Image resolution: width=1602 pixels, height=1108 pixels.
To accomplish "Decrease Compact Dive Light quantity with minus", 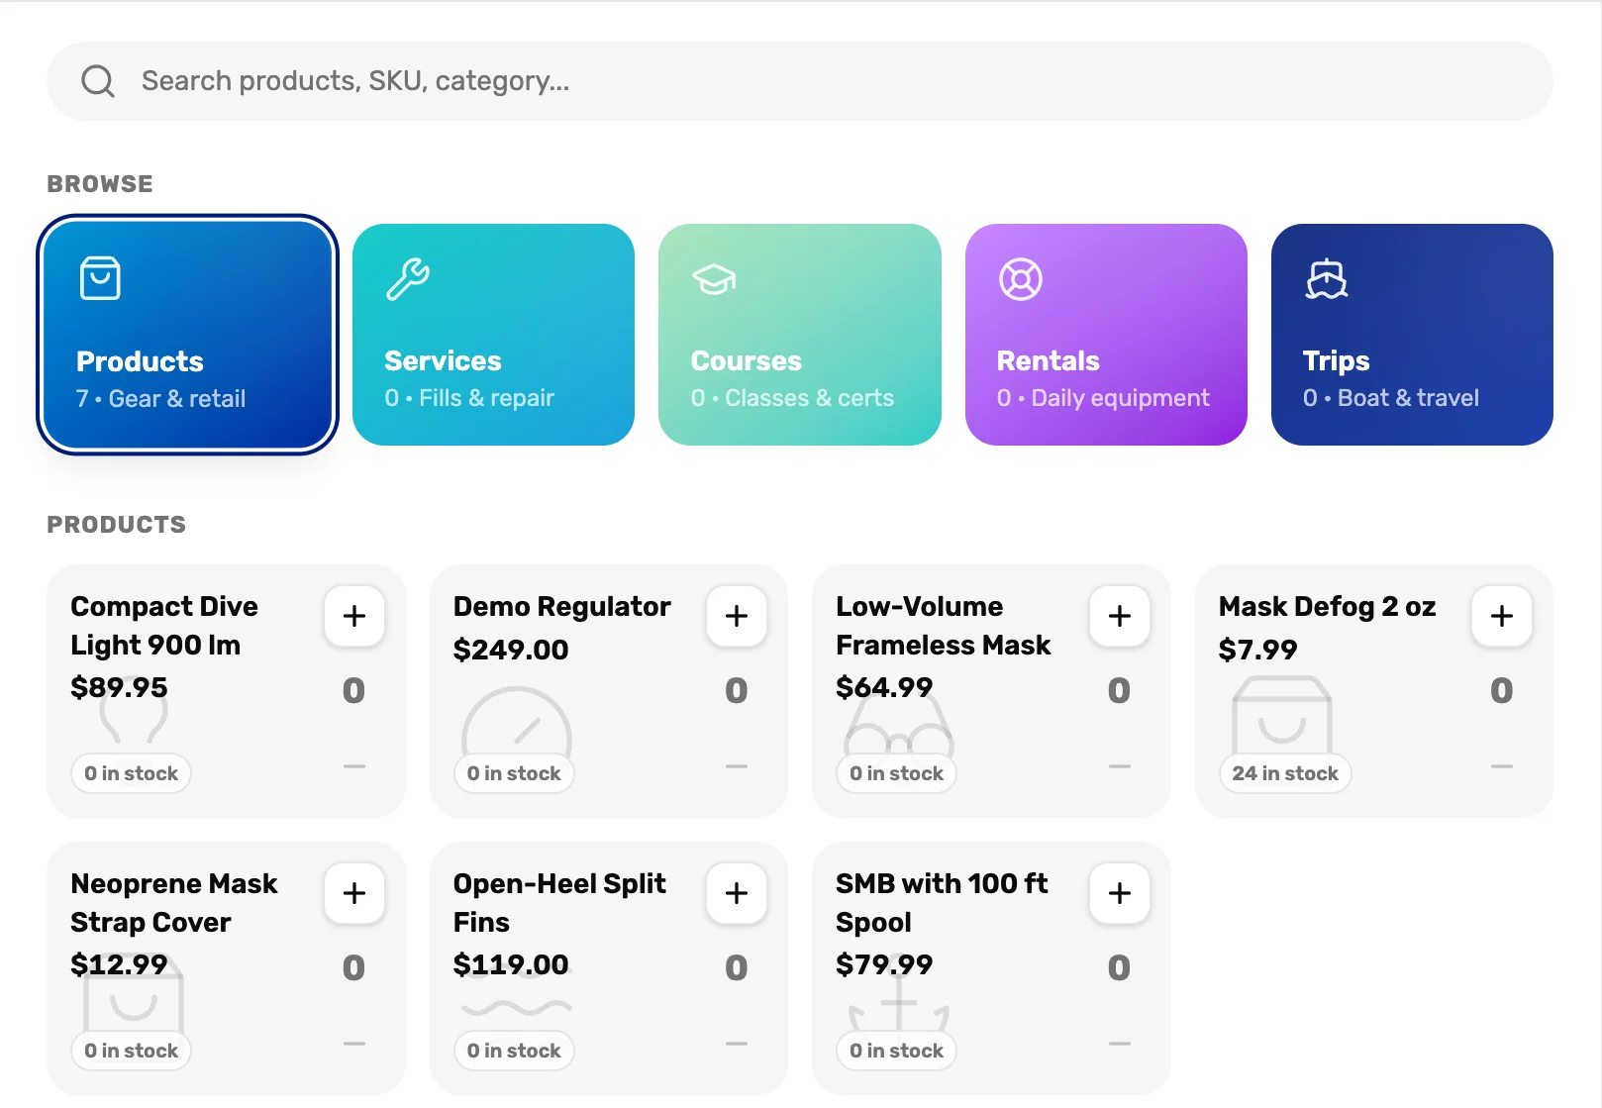I will tap(354, 766).
